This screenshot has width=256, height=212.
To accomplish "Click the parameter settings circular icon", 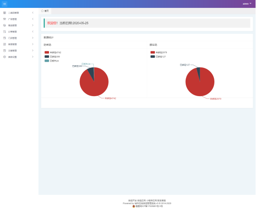I will coord(5,57).
